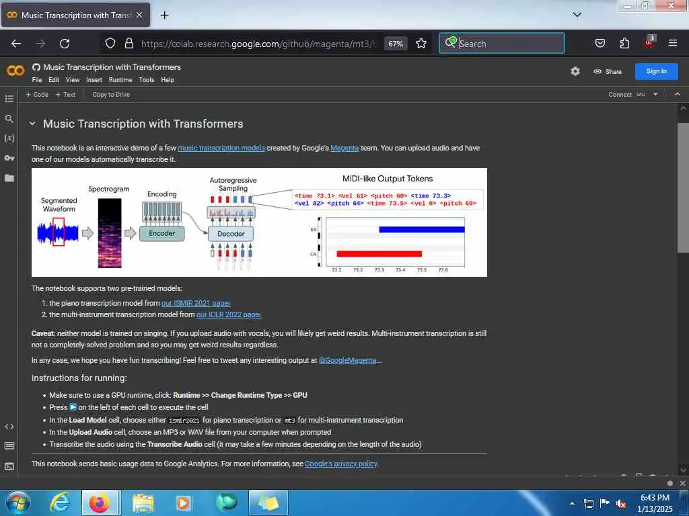Open the Firefox extensions puzzle icon
The height and width of the screenshot is (516, 689).
pyautogui.click(x=624, y=43)
